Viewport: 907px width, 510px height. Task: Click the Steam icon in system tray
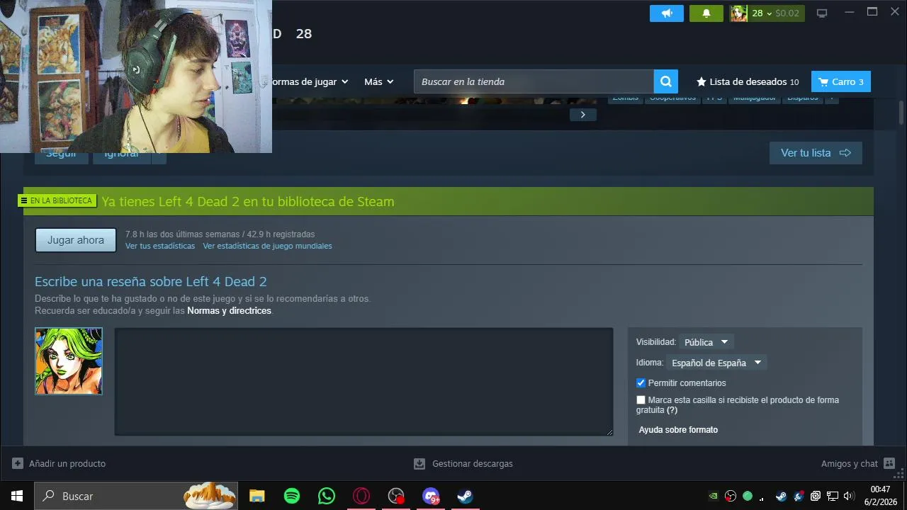pos(782,496)
